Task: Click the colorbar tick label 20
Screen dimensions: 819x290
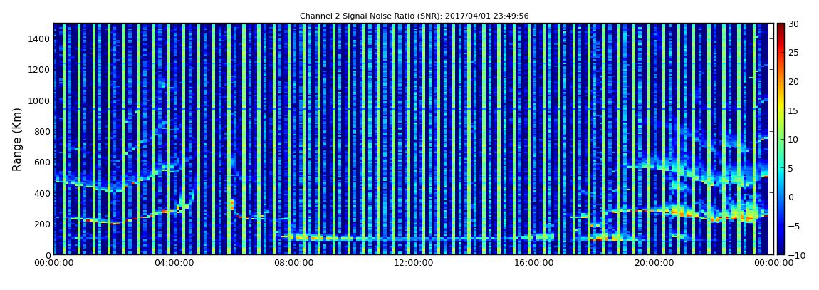Action: tap(794, 81)
